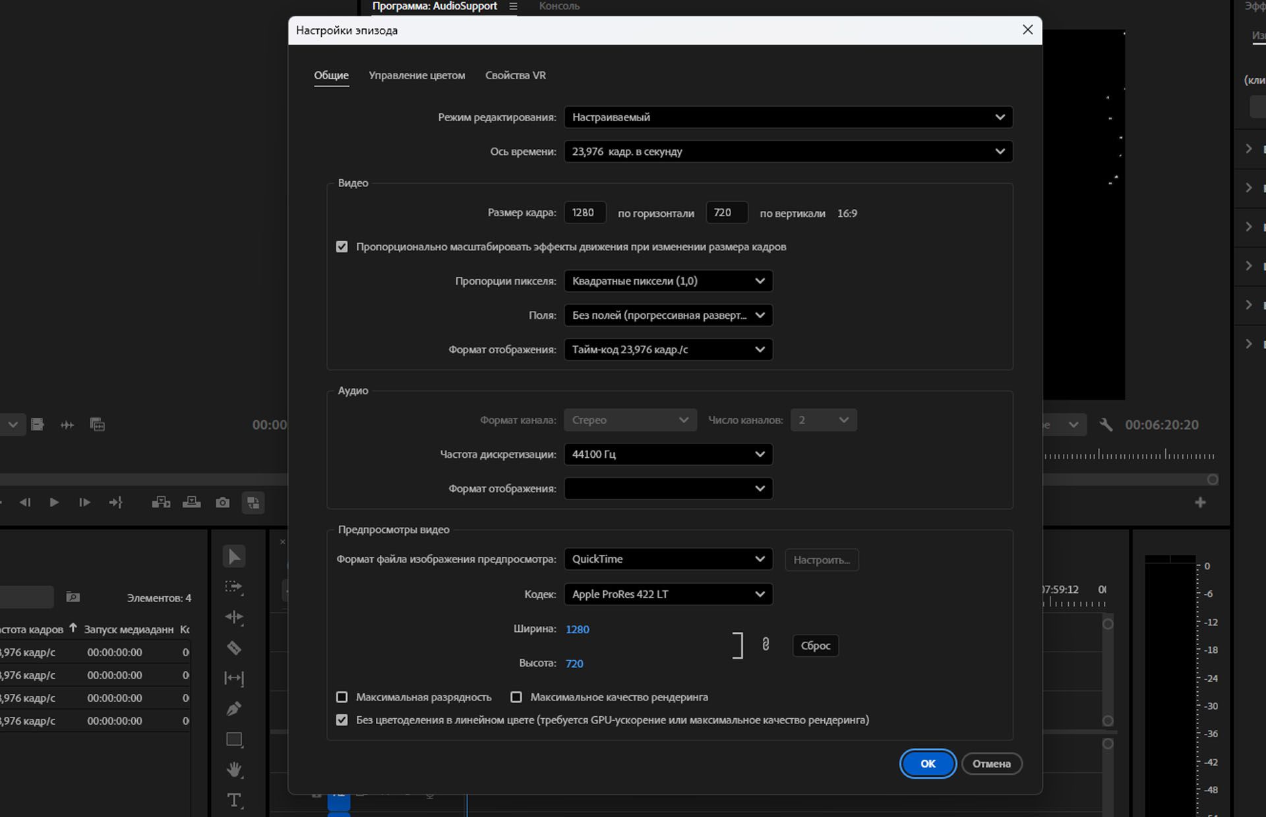Viewport: 1266px width, 817px height.
Task: Uncheck Без цветоделения в линейном цвете
Action: coord(342,719)
